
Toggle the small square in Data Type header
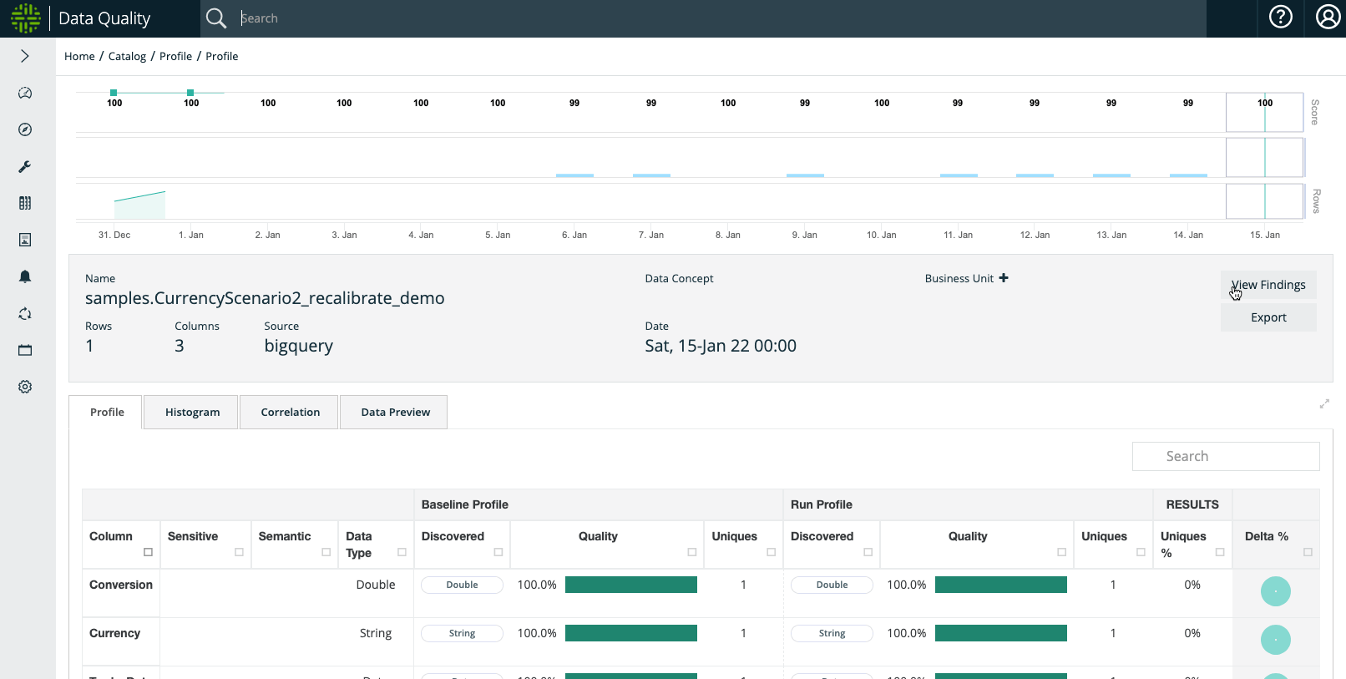pos(402,552)
